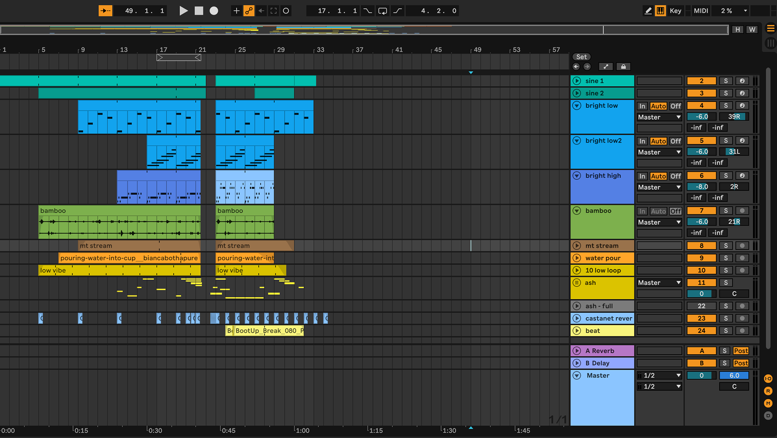Switch on the MIDI map mode

pyautogui.click(x=701, y=11)
